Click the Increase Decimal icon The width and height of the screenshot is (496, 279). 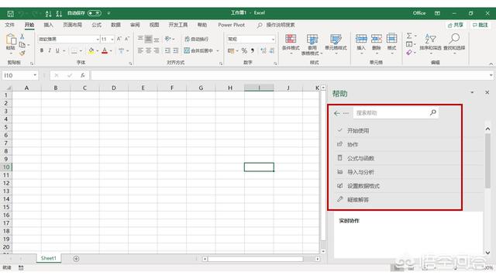[x=263, y=50]
